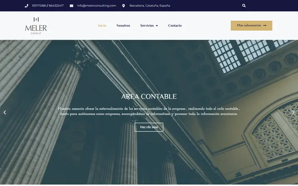
Task: Open the Inicio menu item
Action: click(102, 26)
